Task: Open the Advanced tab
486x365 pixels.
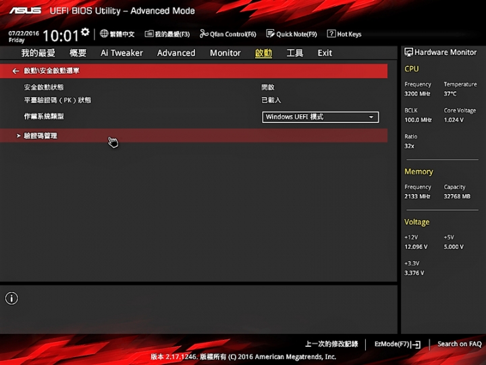Action: pos(176,53)
